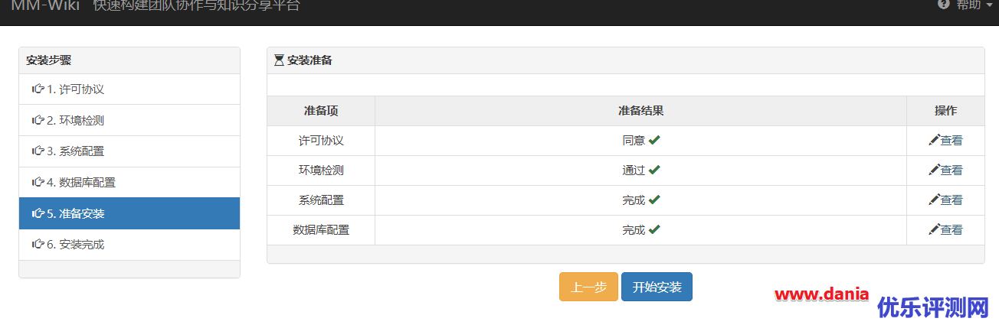The image size is (999, 328).
Task: Click the 准备结果 column header
Action: [x=641, y=111]
